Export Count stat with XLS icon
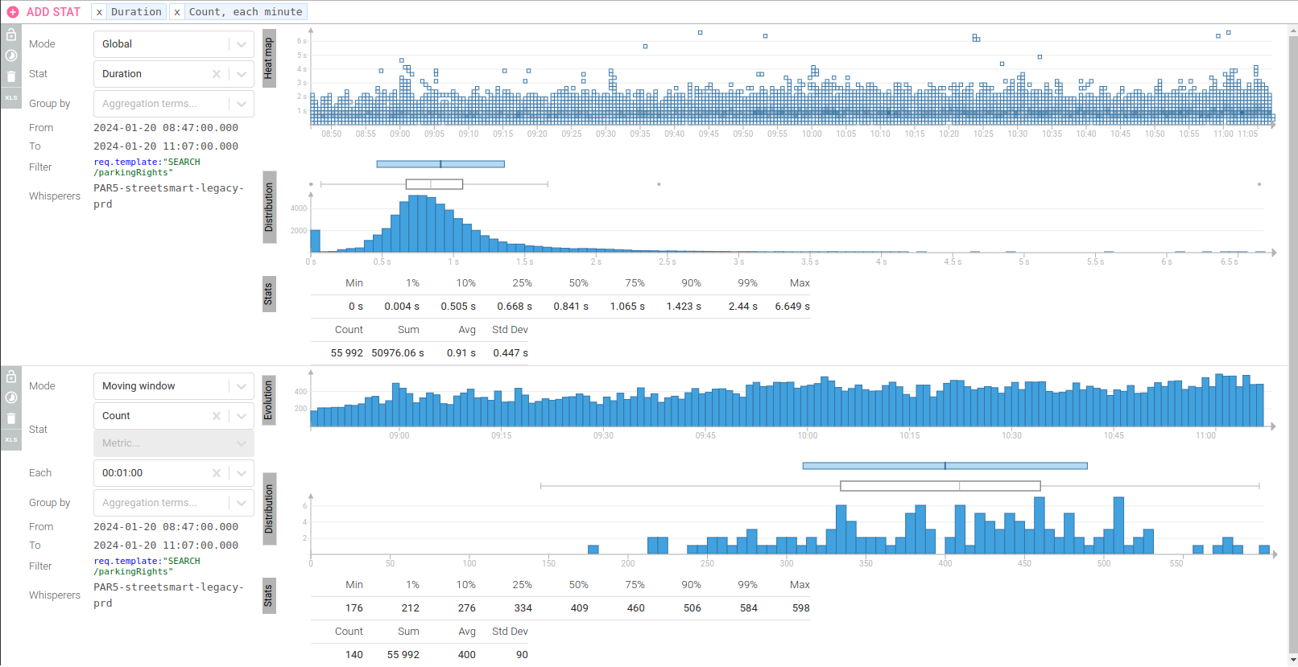 point(11,439)
